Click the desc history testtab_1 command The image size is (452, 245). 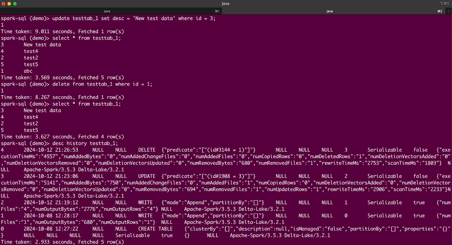(x=85, y=143)
